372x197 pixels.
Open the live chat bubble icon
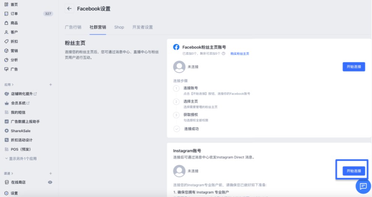(x=363, y=186)
